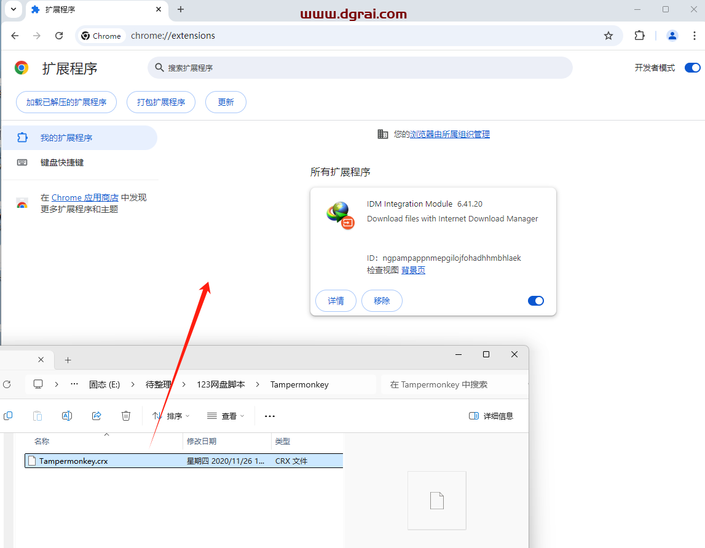Screen dimensions: 705x548
Task: Click the share icon in Explorer toolbar
Action: pyautogui.click(x=96, y=416)
